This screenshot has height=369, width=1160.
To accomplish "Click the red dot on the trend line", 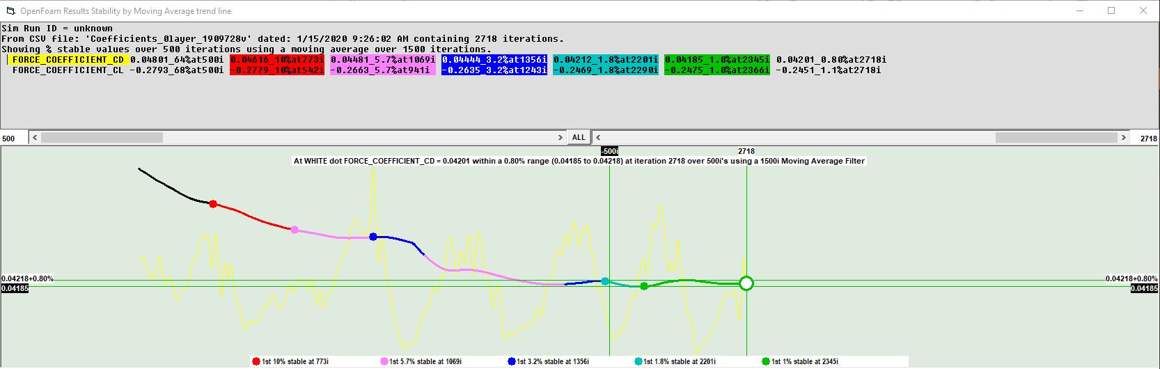I will (213, 204).
